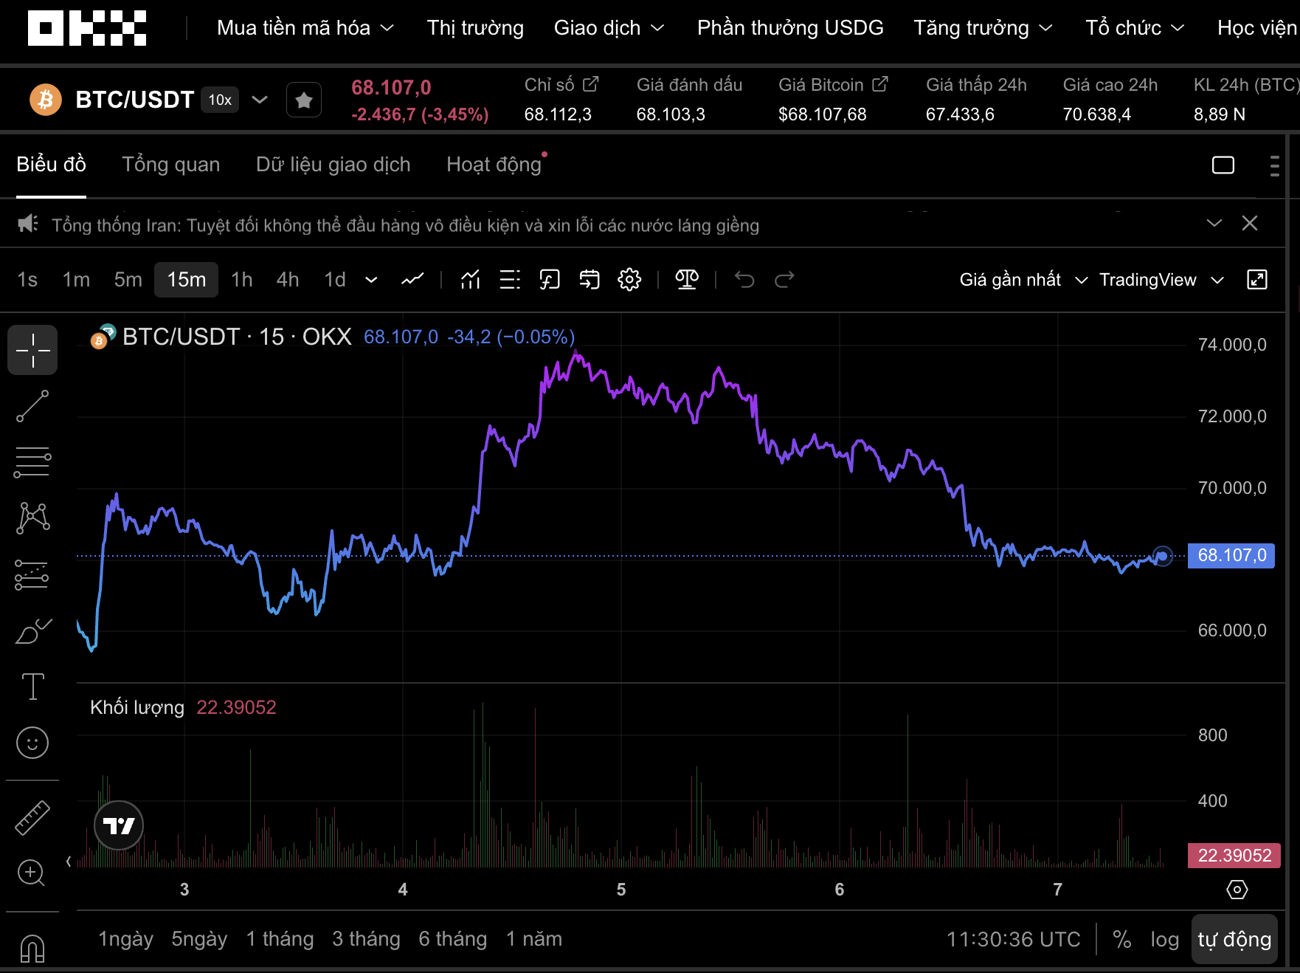Screen dimensions: 1300x973
Task: Add BTC/USDT to favorites with star
Action: click(303, 100)
